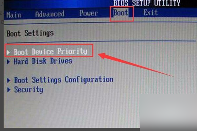
Task: Switch to the Advanced tab
Action: pyautogui.click(x=50, y=14)
